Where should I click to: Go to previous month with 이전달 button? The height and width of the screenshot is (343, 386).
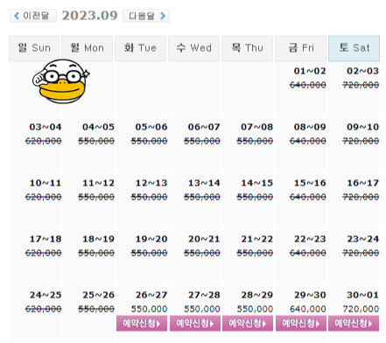33,16
